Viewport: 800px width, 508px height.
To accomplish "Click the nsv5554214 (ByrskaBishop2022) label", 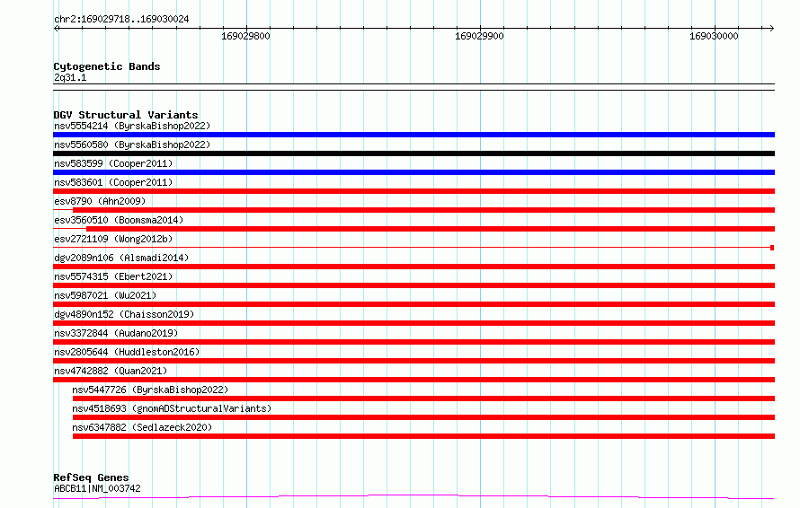I will [132, 126].
